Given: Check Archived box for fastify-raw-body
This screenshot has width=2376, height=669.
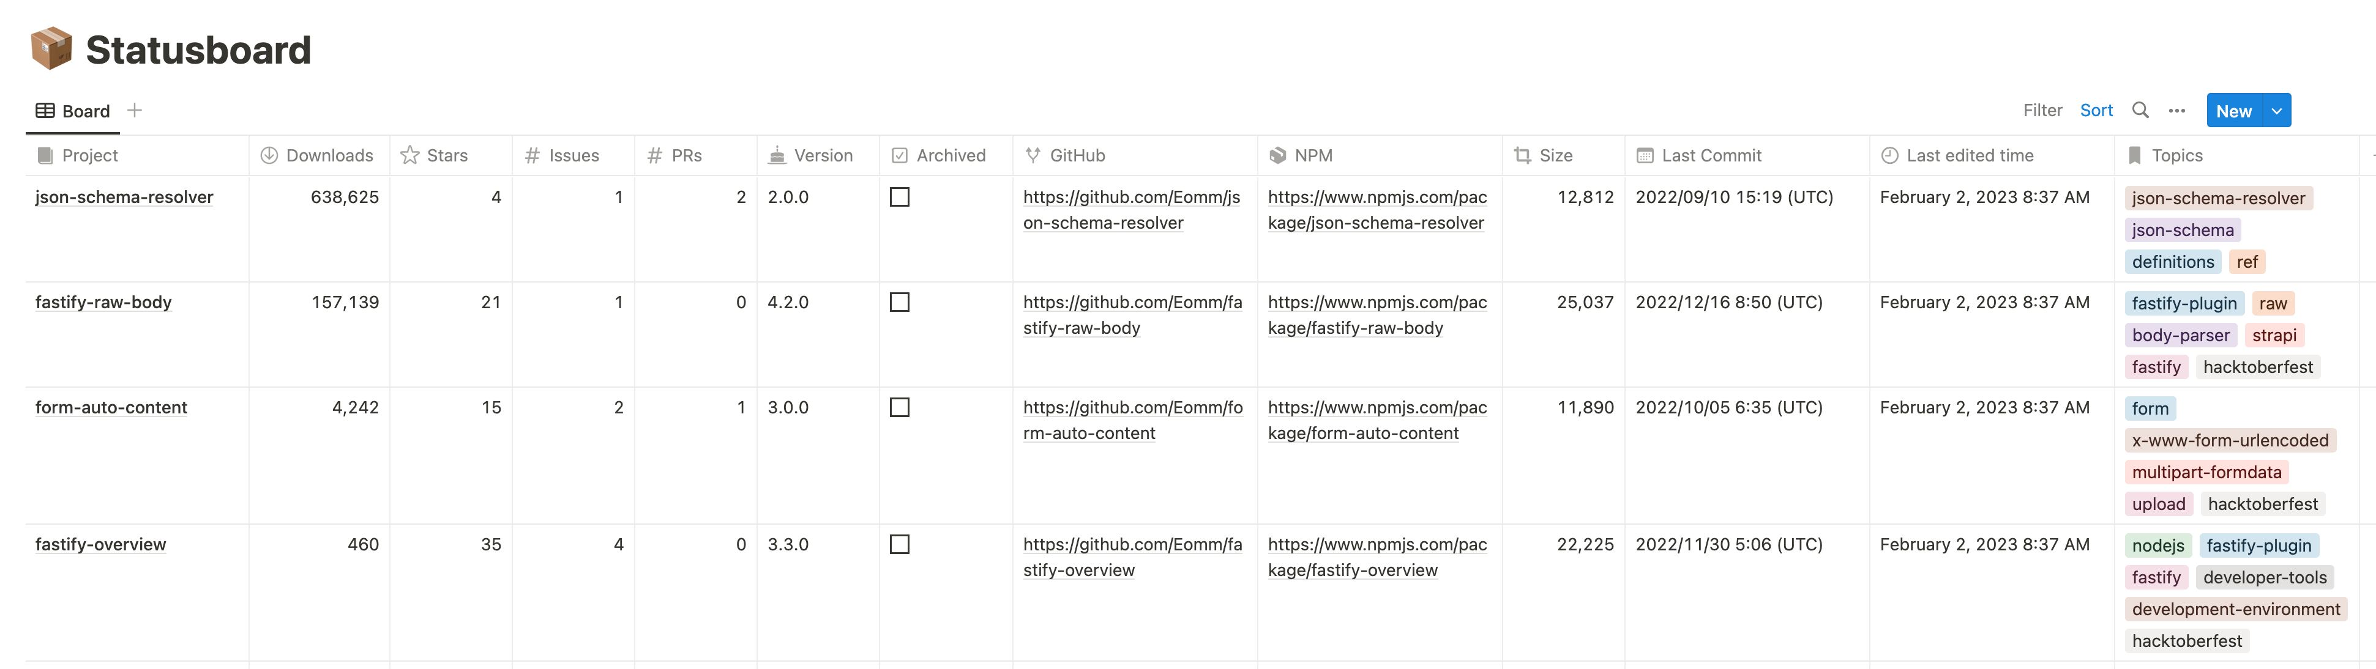Looking at the screenshot, I should (x=899, y=302).
